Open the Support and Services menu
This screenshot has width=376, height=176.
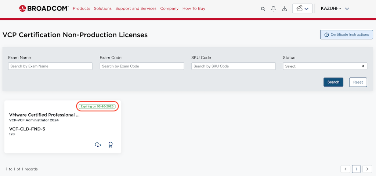(136, 8)
